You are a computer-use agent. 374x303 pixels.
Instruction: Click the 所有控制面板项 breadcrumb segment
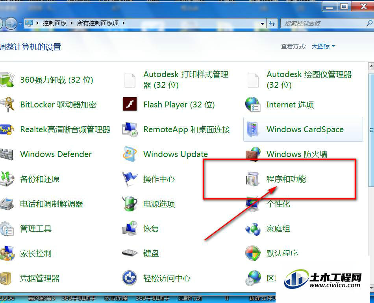98,23
